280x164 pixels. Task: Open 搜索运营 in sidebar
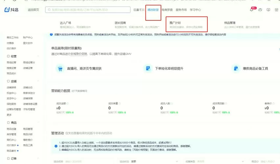click(x=12, y=68)
